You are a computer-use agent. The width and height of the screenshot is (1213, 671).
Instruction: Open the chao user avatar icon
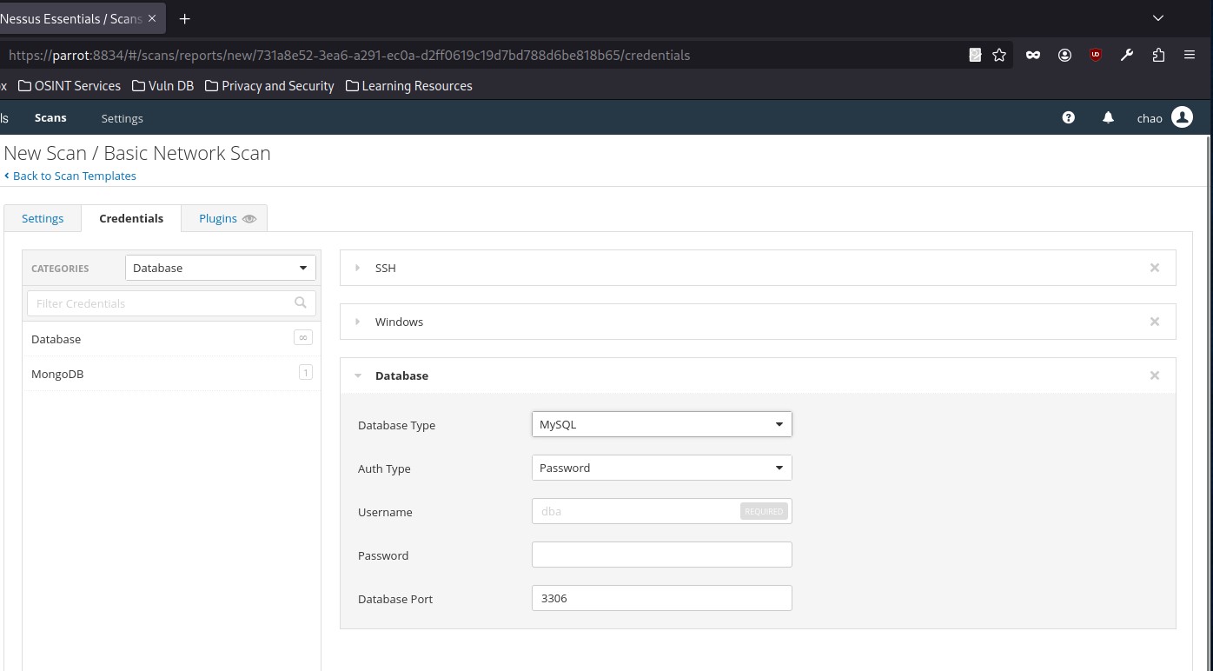point(1182,117)
